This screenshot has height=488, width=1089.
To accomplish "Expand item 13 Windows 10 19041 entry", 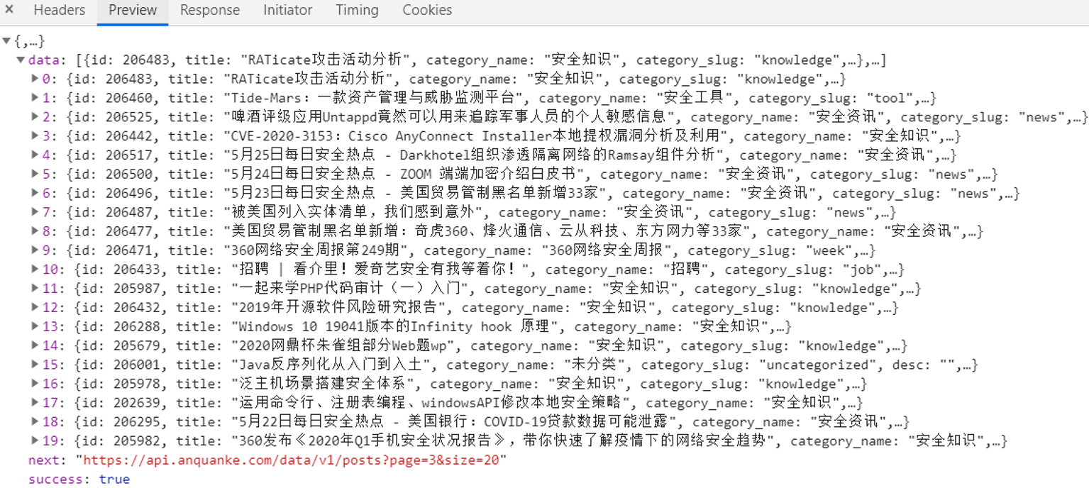I will coord(35,327).
